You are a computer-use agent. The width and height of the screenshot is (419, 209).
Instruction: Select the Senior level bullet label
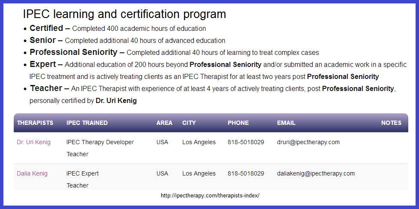click(x=42, y=40)
